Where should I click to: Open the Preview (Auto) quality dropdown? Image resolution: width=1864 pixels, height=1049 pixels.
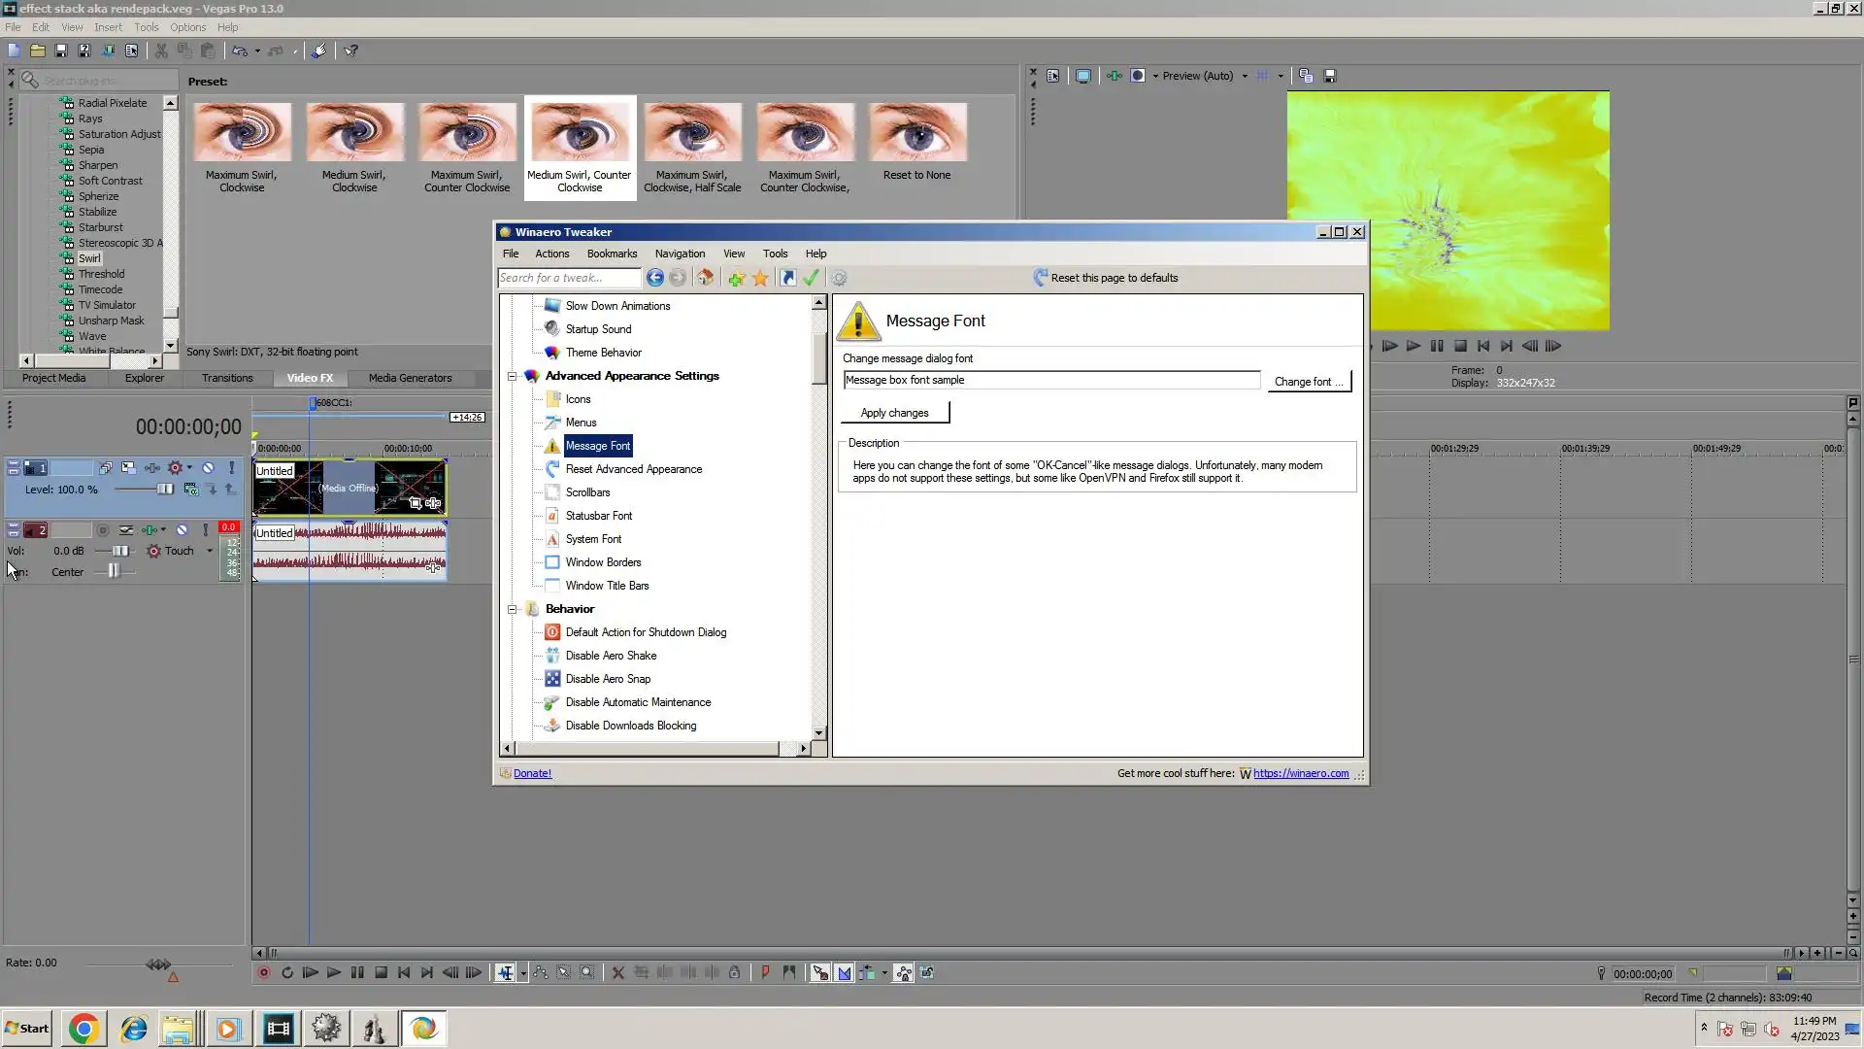(1245, 76)
